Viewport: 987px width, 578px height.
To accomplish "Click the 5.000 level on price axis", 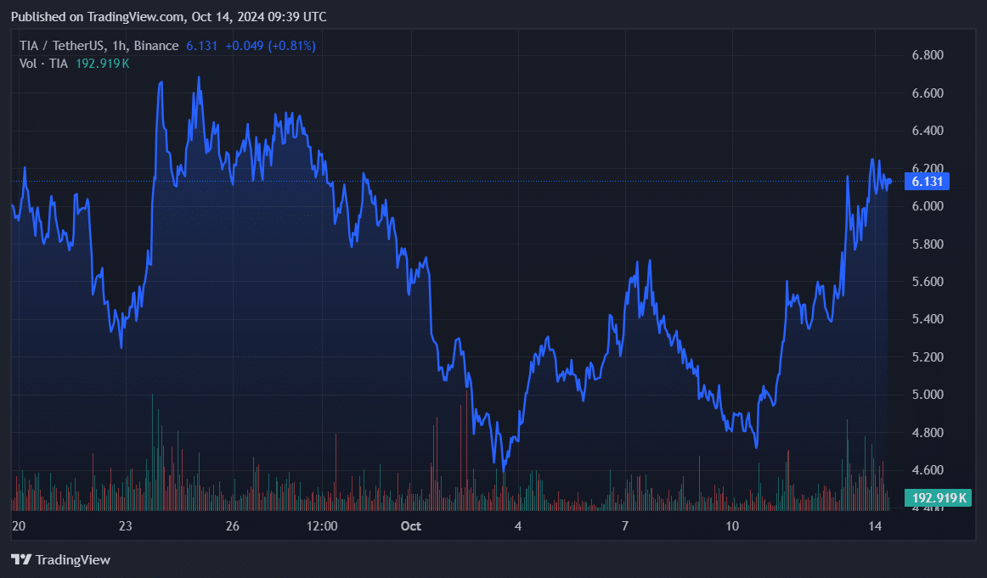I will point(929,394).
